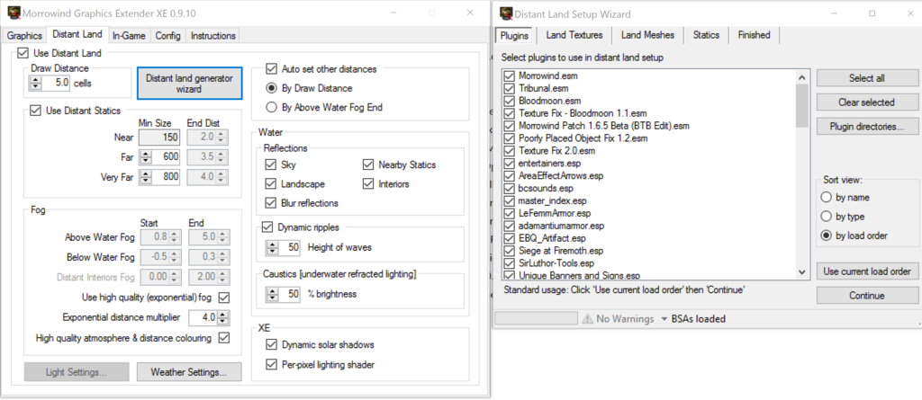Toggle Auto set other distances

click(272, 68)
